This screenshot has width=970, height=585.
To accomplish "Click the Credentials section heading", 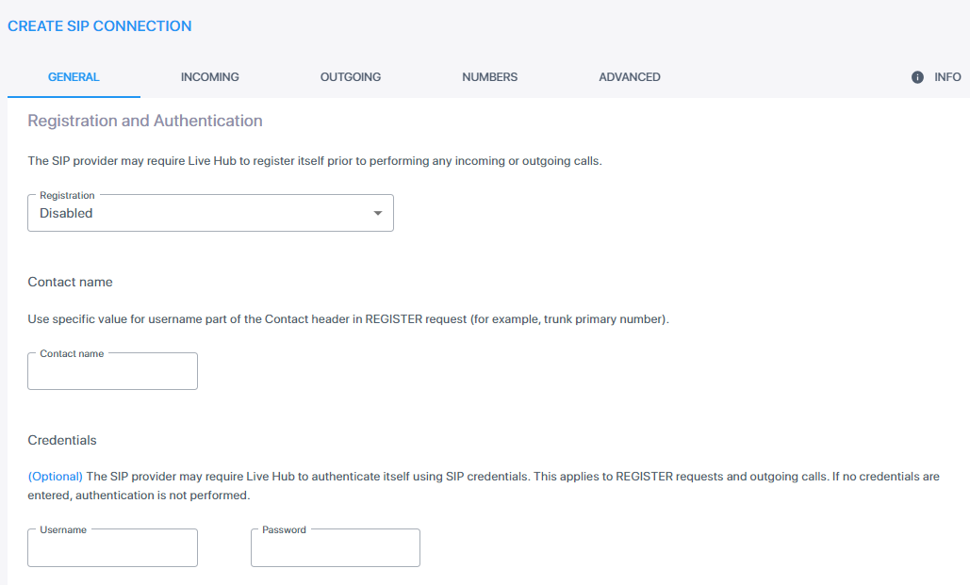I will [62, 440].
